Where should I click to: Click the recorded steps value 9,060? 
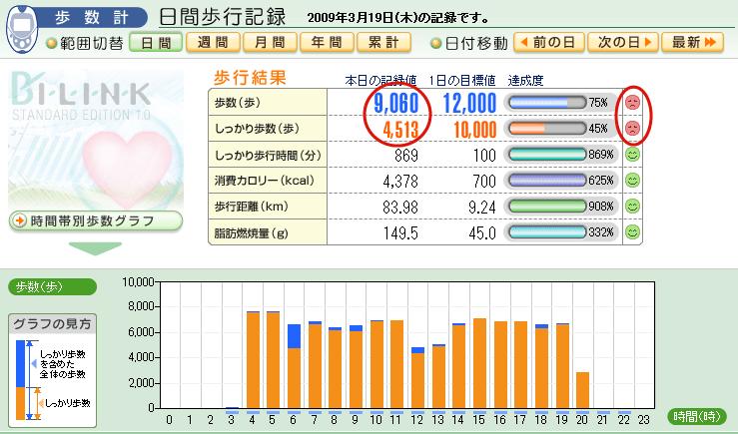click(396, 103)
